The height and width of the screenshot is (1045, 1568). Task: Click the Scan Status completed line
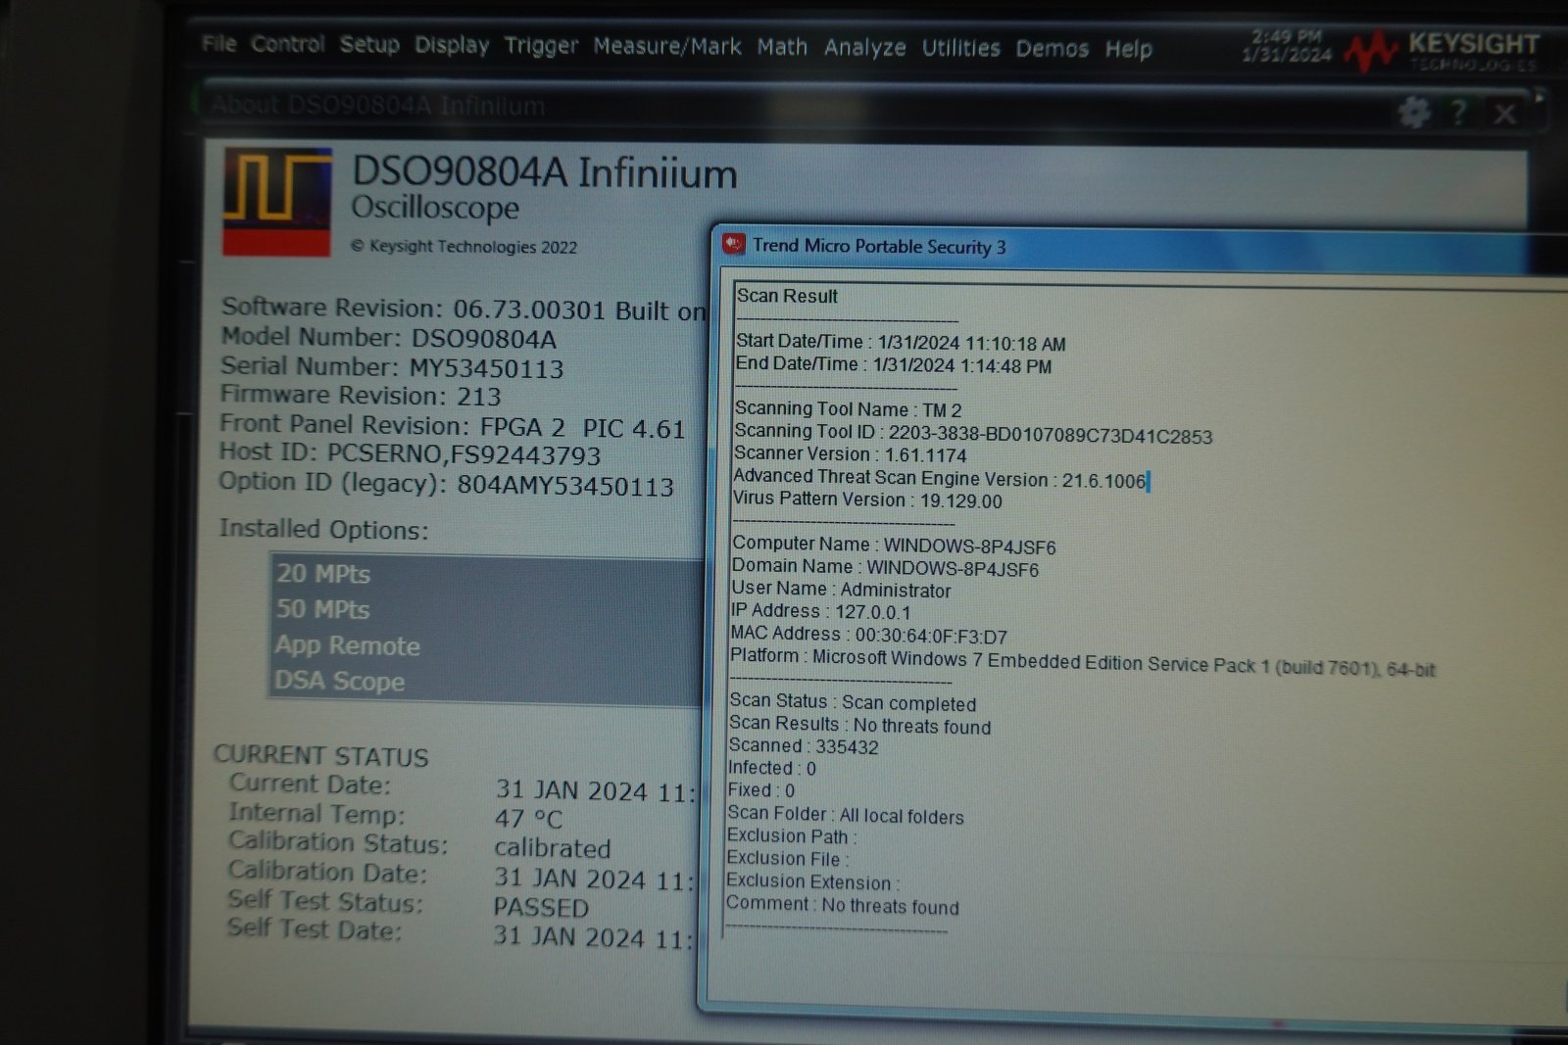(853, 702)
